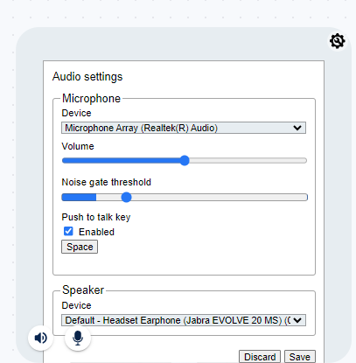Screen dimensions: 356x363
Task: Click the Microphone device dropdown arrow
Action: [297, 128]
